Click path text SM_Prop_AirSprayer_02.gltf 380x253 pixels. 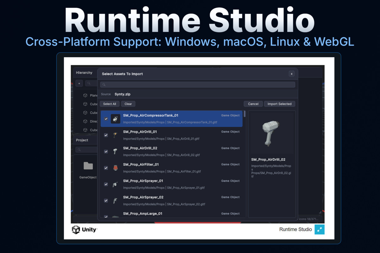(186, 204)
